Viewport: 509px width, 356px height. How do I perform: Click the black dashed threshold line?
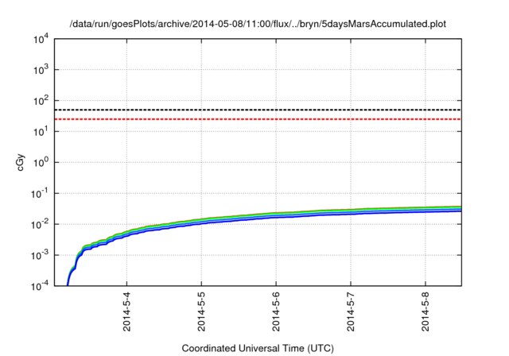[x=258, y=110]
